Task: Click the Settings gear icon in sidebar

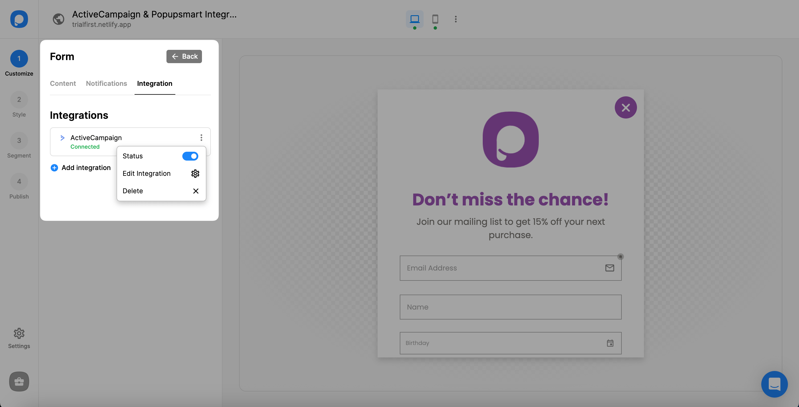Action: 19,333
